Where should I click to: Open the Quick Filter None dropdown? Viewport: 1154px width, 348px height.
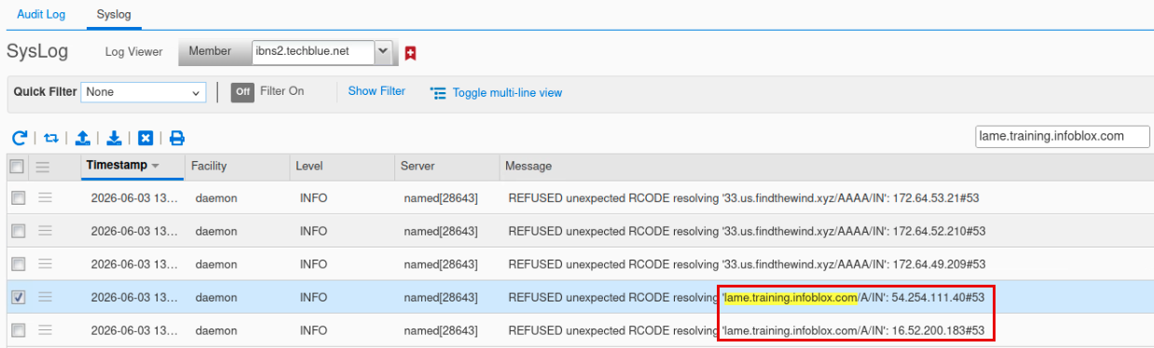tap(144, 92)
